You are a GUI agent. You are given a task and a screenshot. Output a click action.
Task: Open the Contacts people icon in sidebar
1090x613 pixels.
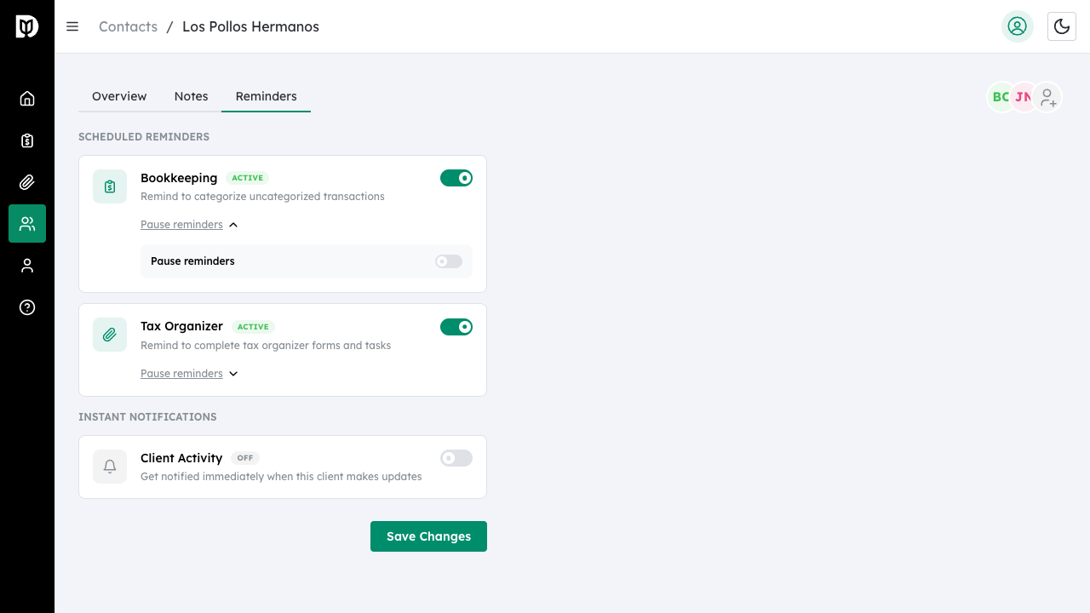click(27, 224)
